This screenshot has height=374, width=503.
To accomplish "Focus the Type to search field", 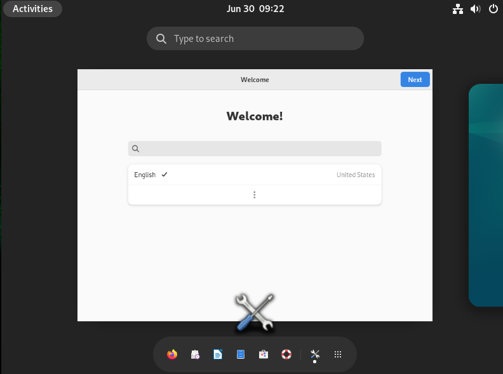I will pos(255,39).
